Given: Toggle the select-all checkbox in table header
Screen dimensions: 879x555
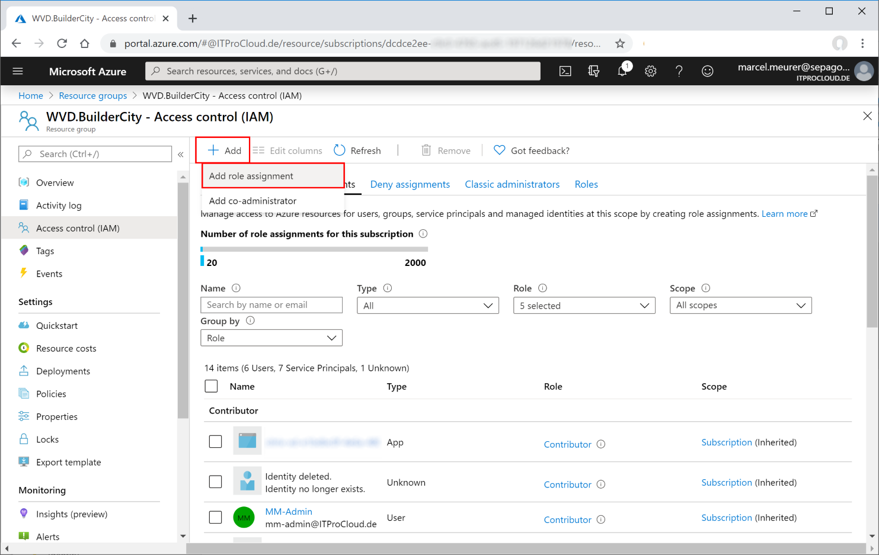Looking at the screenshot, I should click(x=211, y=386).
